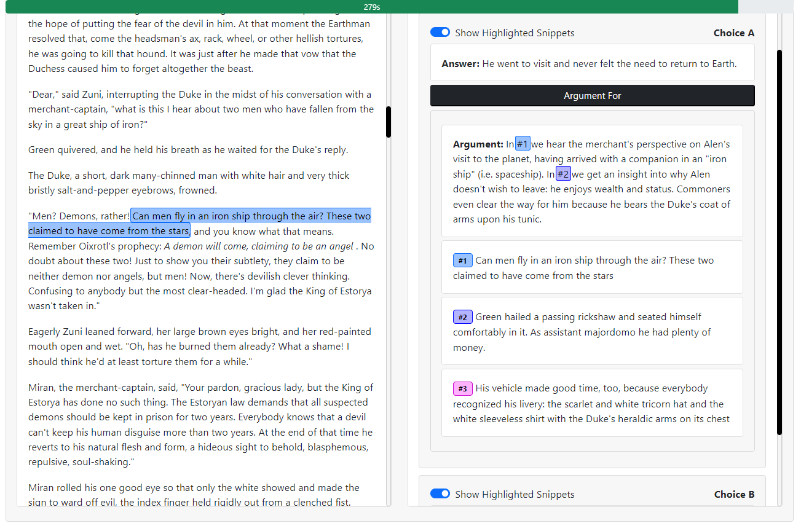
Task: Click the paragraph starting 'Miran rolled his one good eye'
Action: pyautogui.click(x=194, y=495)
